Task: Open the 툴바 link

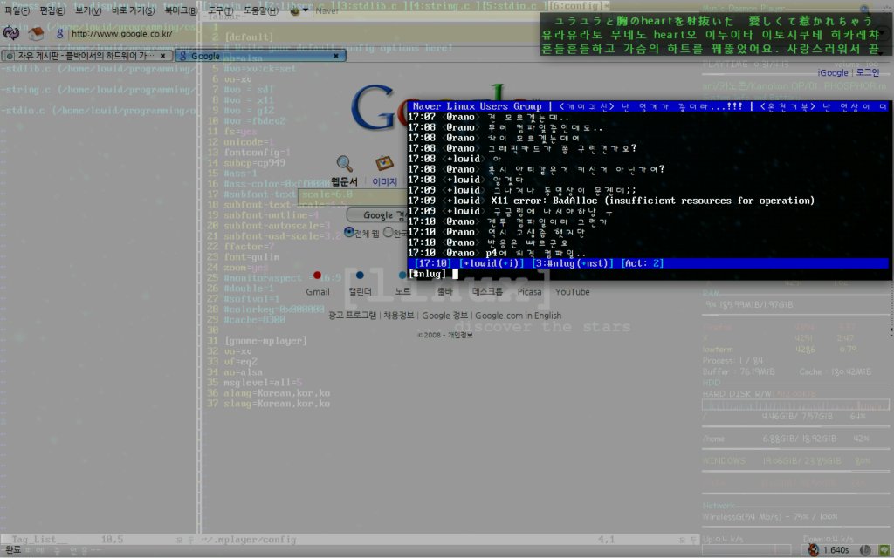Action: tap(444, 292)
